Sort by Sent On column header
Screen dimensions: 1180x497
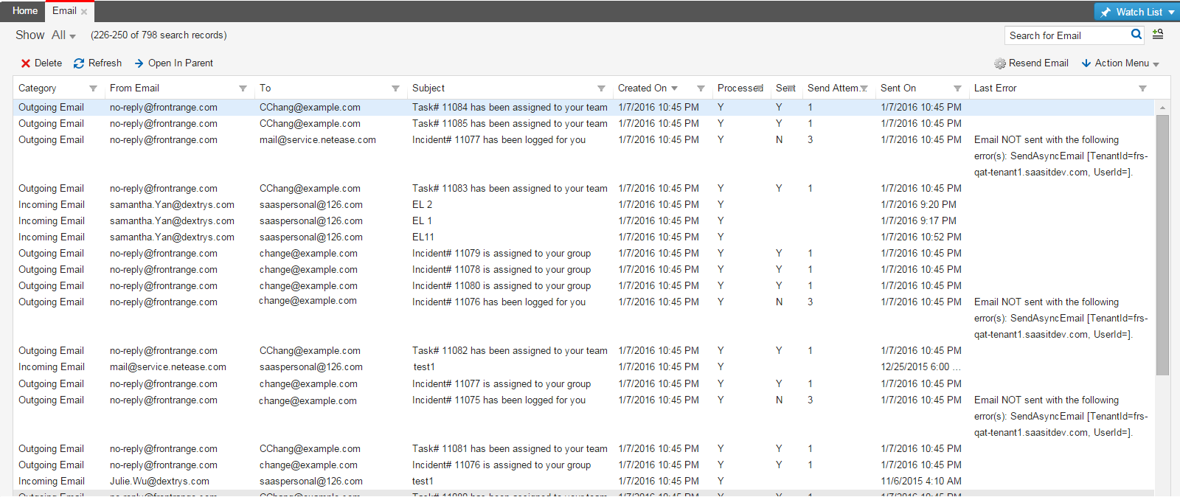(x=898, y=88)
